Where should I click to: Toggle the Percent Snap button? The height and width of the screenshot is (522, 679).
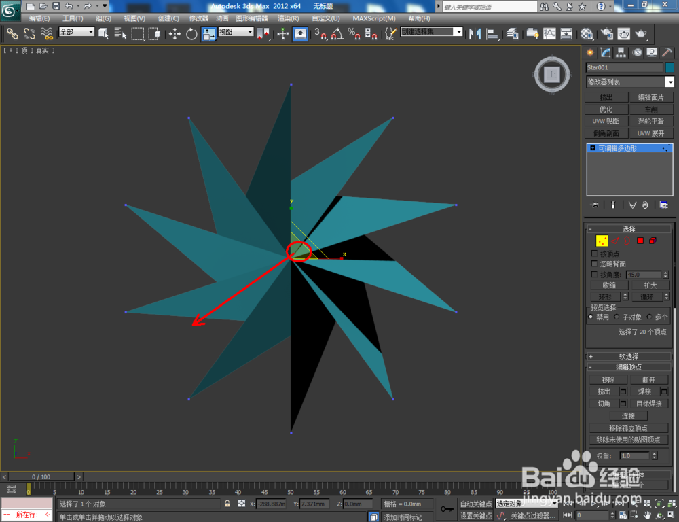(354, 33)
